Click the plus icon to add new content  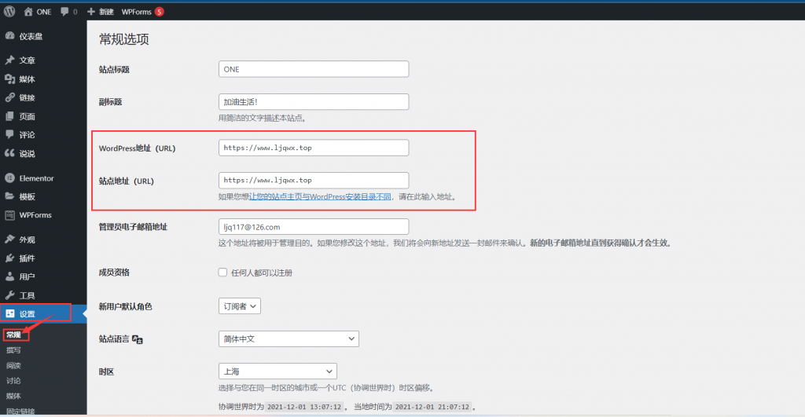(x=91, y=12)
